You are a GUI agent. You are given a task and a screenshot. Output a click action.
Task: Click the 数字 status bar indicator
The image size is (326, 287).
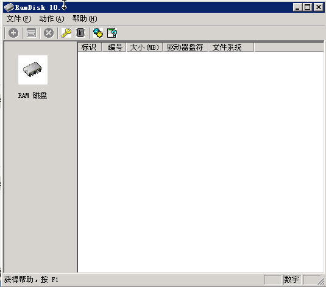292,280
